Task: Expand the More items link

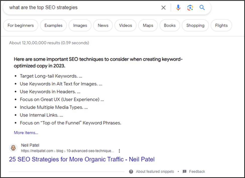Action: click(26, 132)
